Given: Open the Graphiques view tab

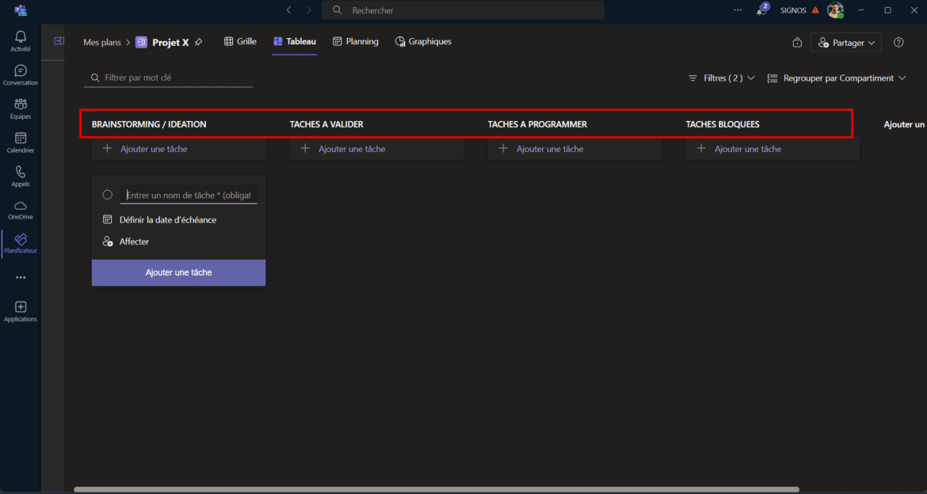Looking at the screenshot, I should point(423,42).
